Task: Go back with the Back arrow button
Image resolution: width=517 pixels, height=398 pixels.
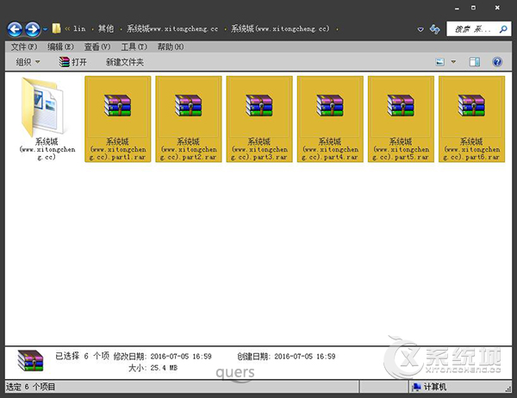Action: pyautogui.click(x=15, y=29)
